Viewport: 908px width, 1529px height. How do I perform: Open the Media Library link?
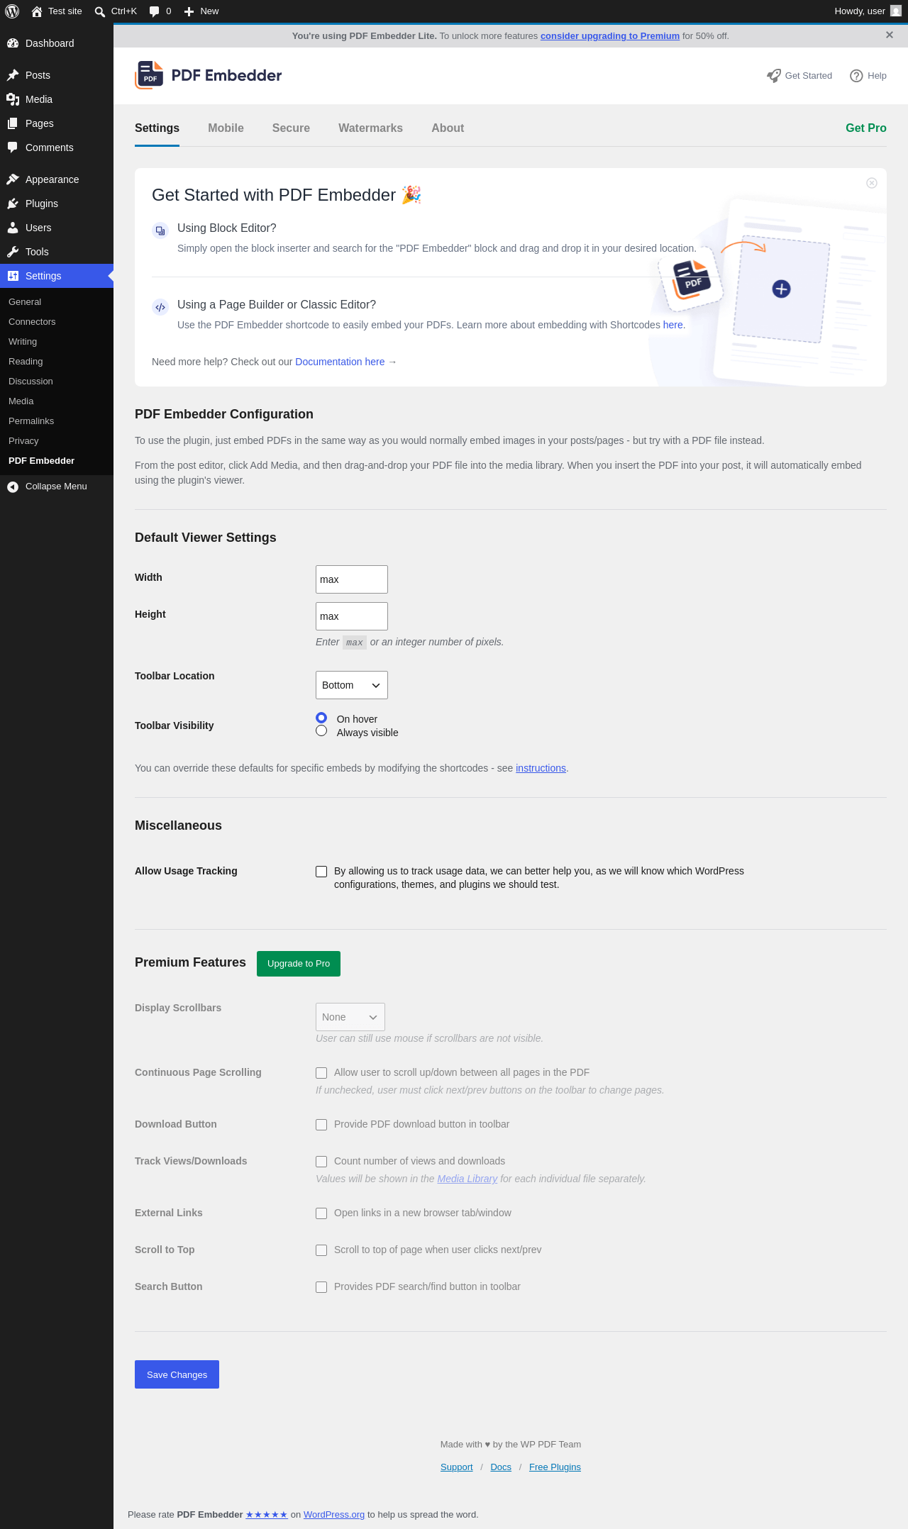point(467,1179)
